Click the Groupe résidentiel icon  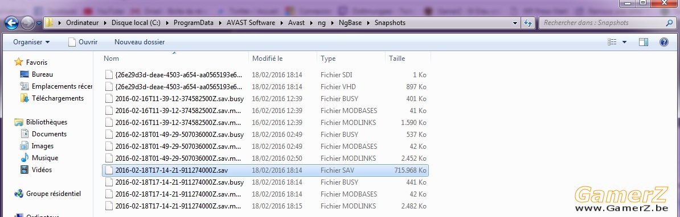pos(18,194)
